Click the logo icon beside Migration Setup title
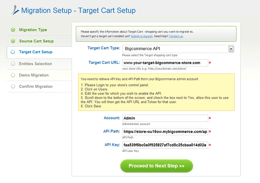This screenshot has width=260, height=183. coord(14,10)
